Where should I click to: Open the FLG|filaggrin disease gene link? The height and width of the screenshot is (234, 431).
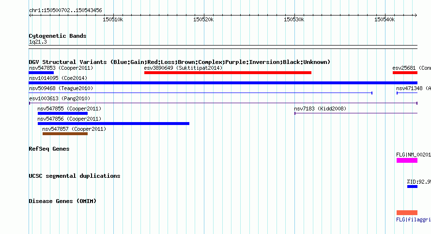coord(414,219)
